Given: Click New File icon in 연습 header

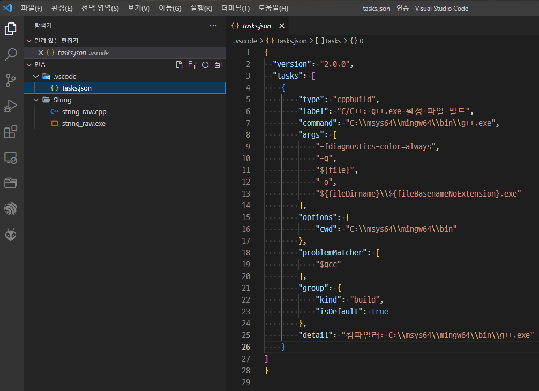Looking at the screenshot, I should (x=179, y=65).
